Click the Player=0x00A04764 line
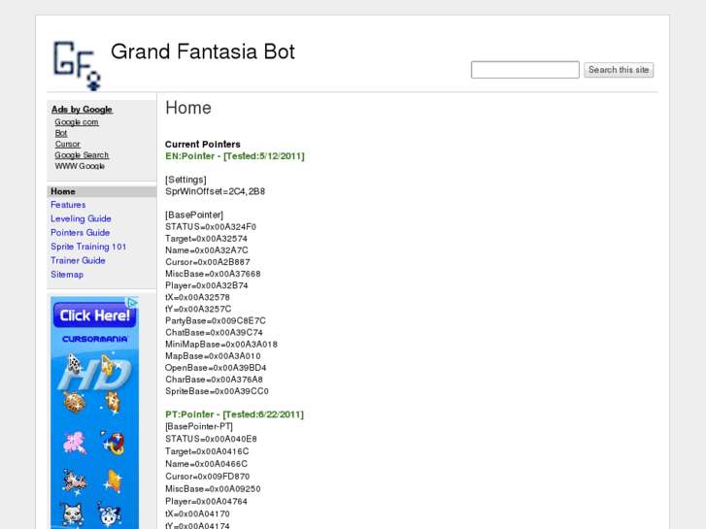Viewport: 706px width, 529px height. 206,501
